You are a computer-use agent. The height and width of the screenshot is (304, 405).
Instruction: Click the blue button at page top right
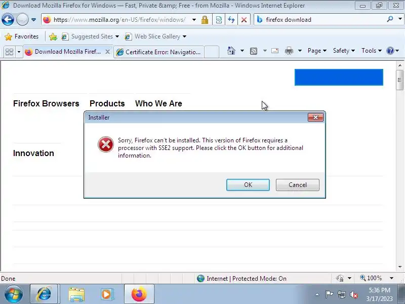339,77
